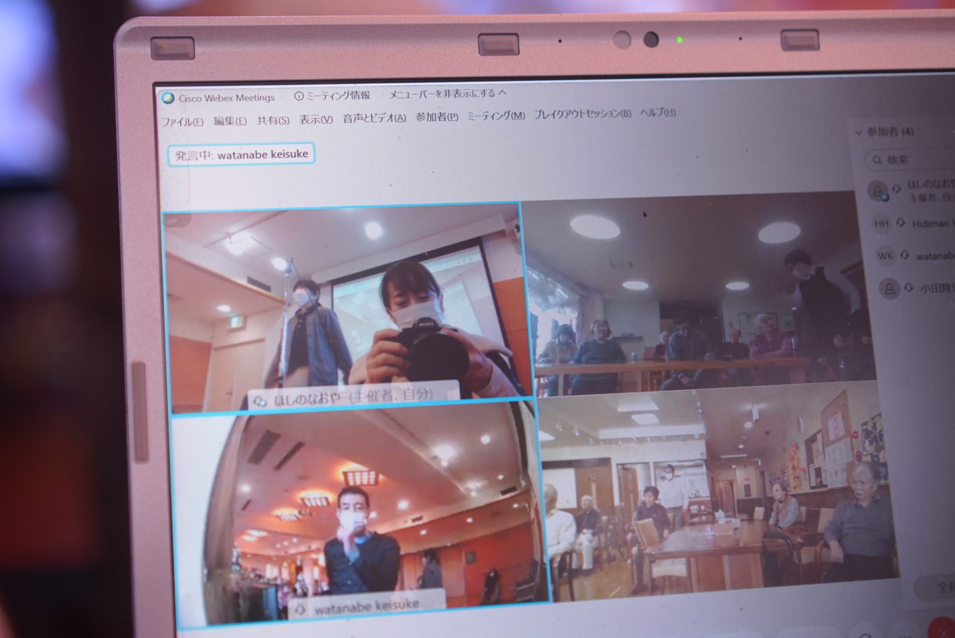Click the 発言中: watanabe keisuke speaker indicator
This screenshot has height=638, width=955.
241,155
